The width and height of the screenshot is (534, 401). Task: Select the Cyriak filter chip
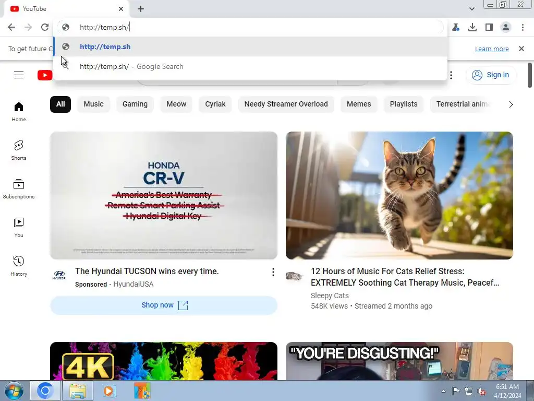(x=215, y=104)
